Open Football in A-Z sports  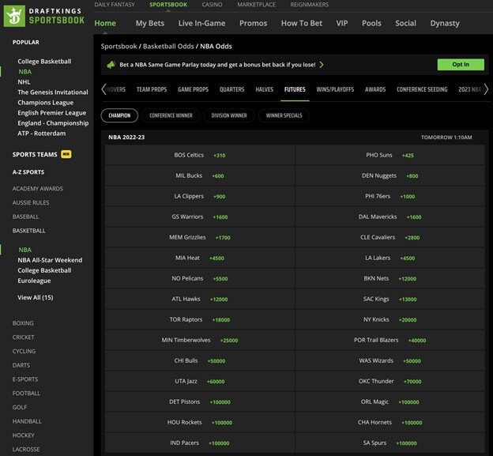pyautogui.click(x=26, y=394)
